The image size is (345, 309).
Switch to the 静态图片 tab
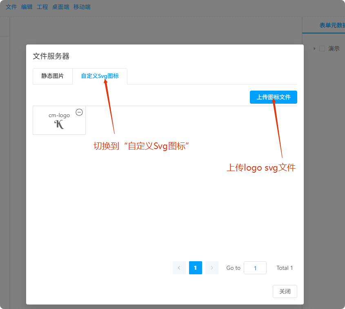point(53,76)
